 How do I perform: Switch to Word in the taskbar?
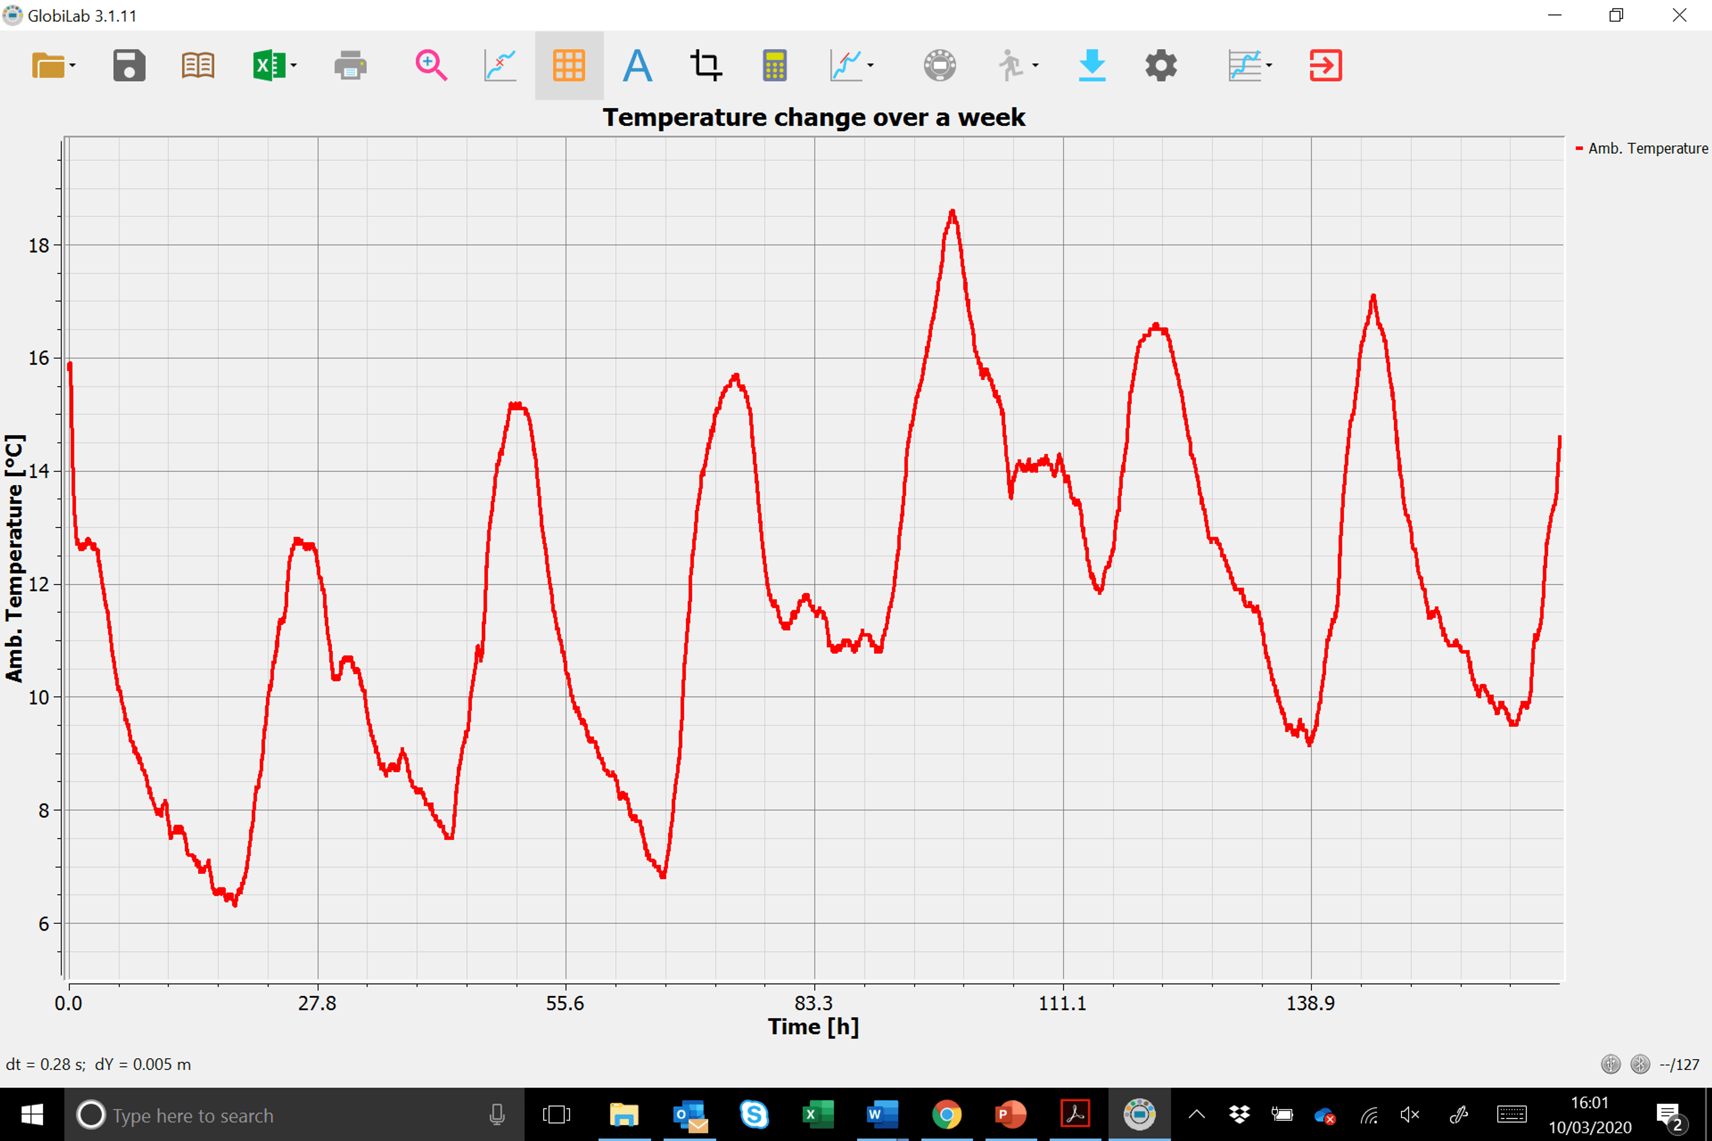pyautogui.click(x=882, y=1115)
